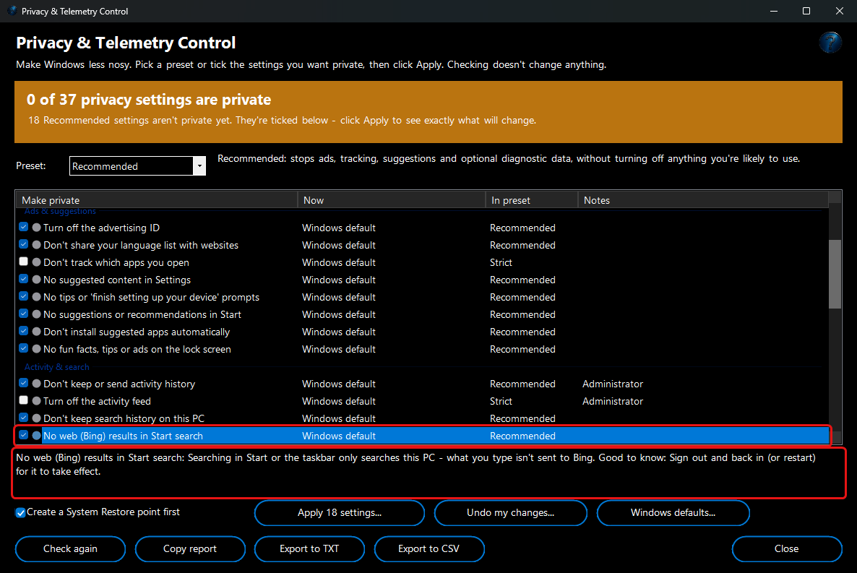Click Export to TXT button
The image size is (857, 573).
(309, 549)
